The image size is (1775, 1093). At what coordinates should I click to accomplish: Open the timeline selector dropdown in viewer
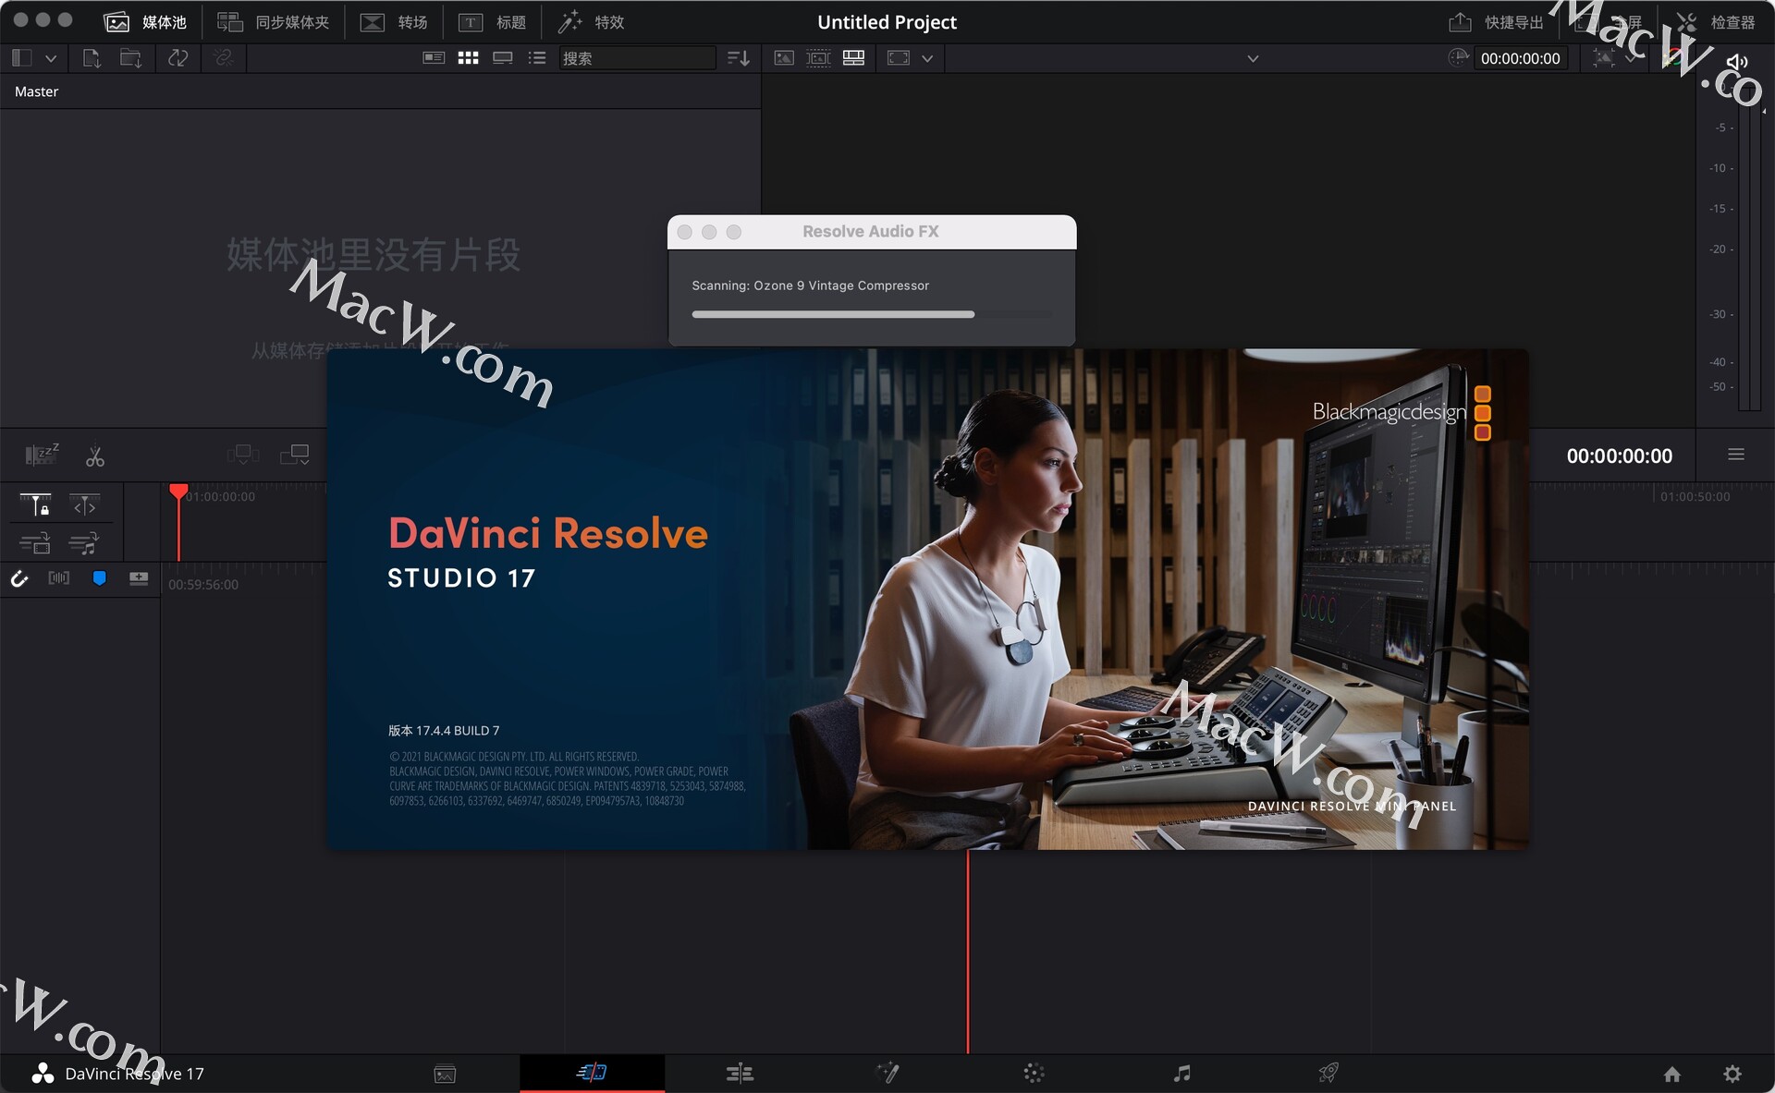point(1253,59)
